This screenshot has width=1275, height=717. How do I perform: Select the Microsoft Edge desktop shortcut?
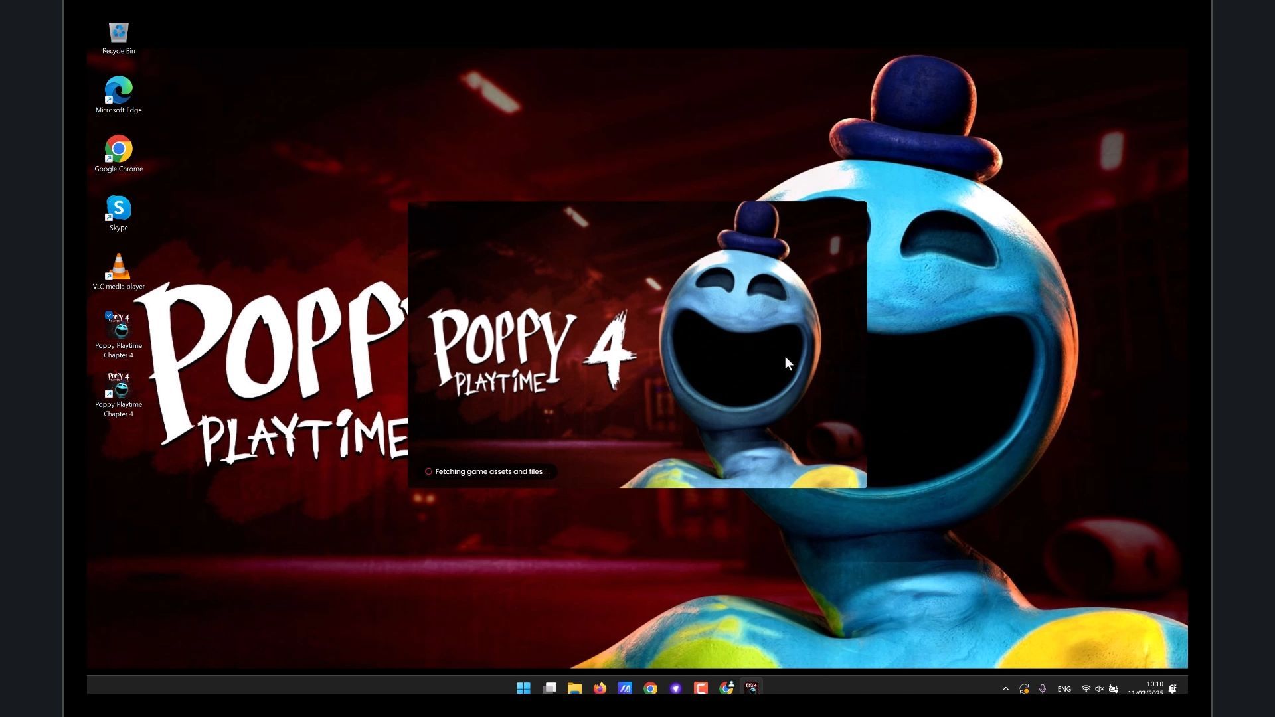click(118, 95)
